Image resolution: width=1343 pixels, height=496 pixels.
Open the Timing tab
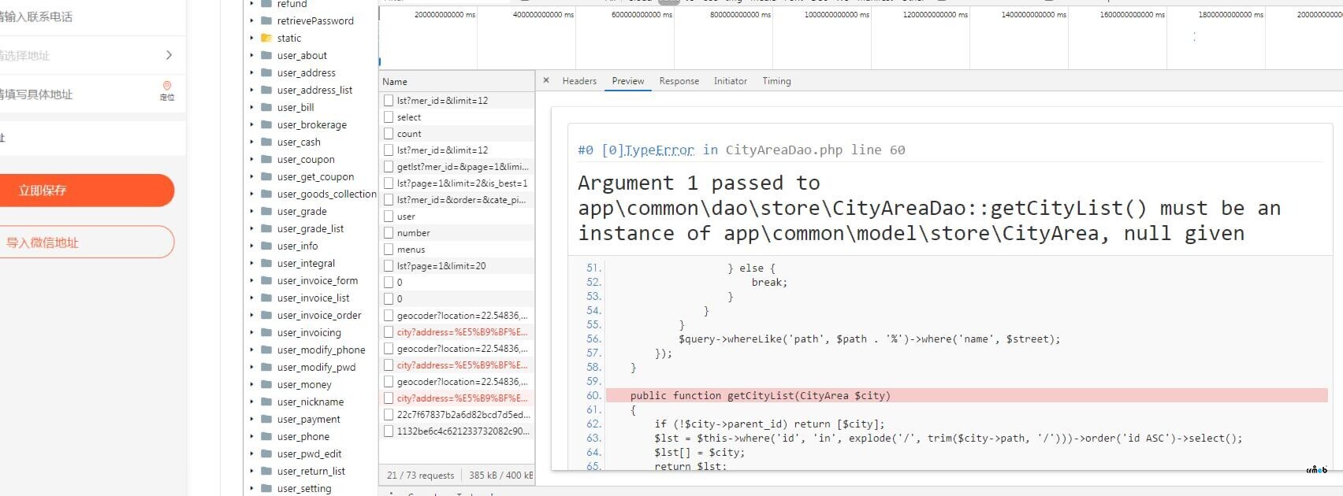(776, 81)
